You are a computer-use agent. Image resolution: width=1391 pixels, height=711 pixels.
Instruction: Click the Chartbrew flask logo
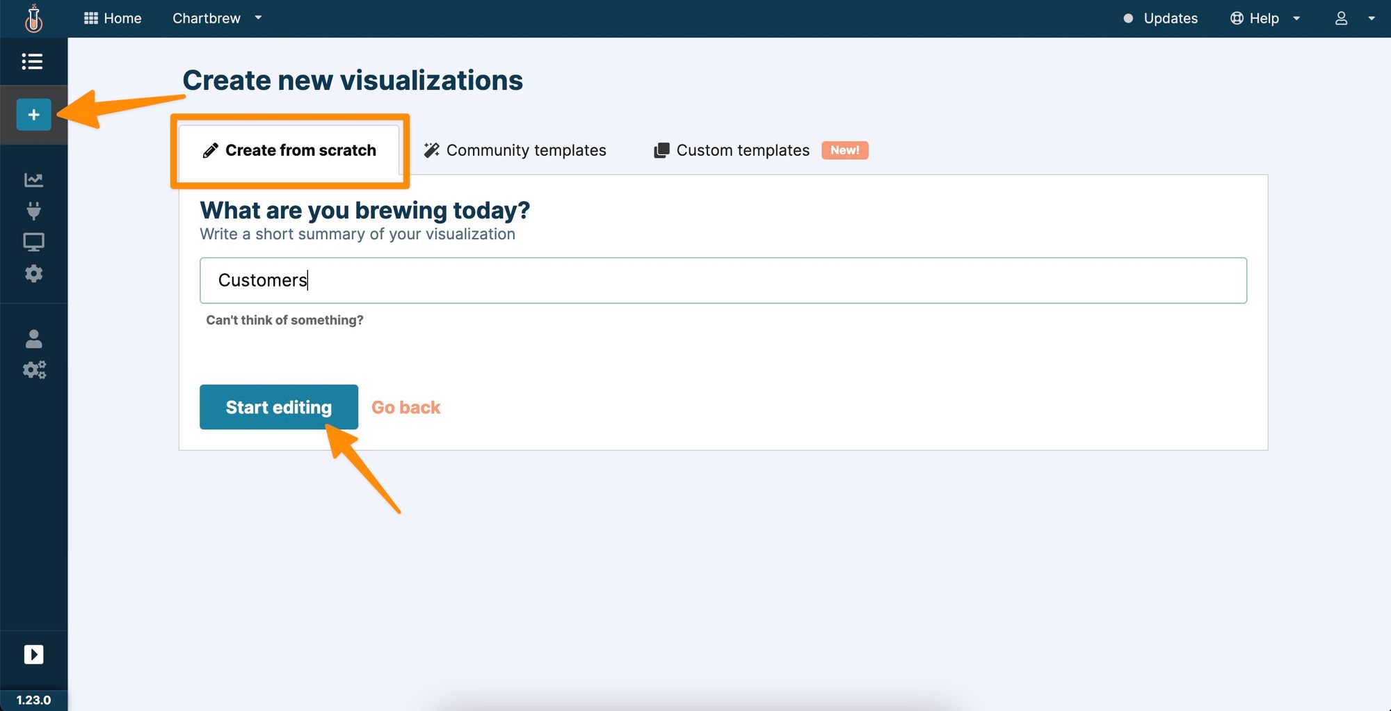[x=33, y=19]
